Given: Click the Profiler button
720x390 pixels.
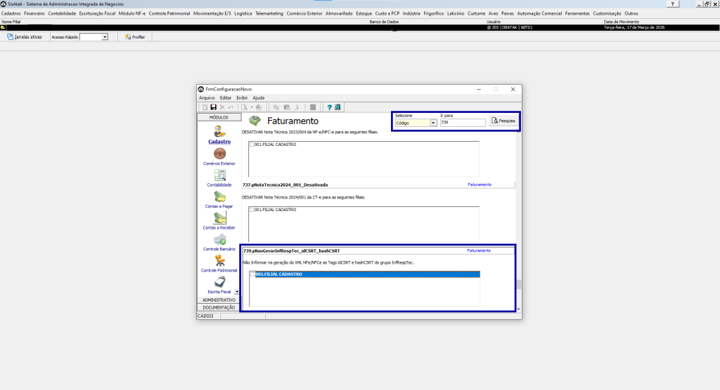Looking at the screenshot, I should click(134, 36).
